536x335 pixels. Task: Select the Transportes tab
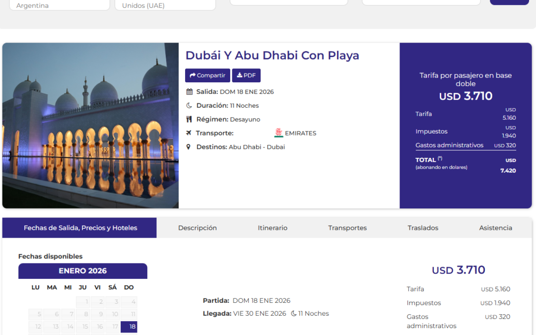(x=347, y=228)
